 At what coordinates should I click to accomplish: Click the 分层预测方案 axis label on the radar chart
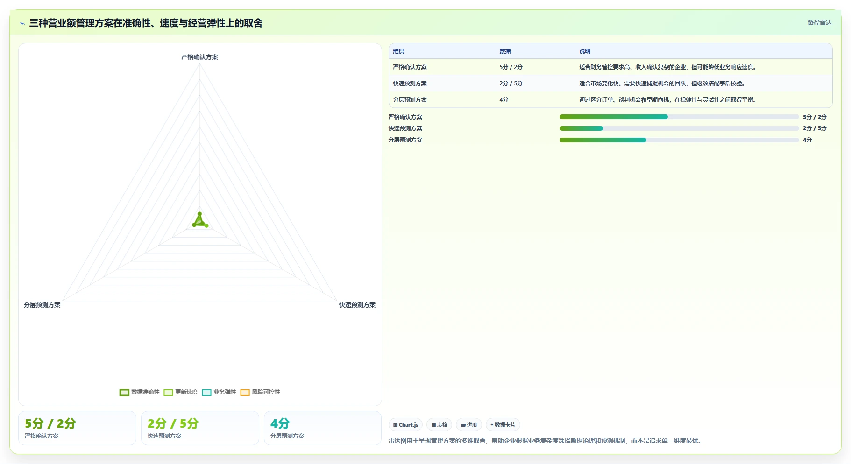tap(42, 305)
